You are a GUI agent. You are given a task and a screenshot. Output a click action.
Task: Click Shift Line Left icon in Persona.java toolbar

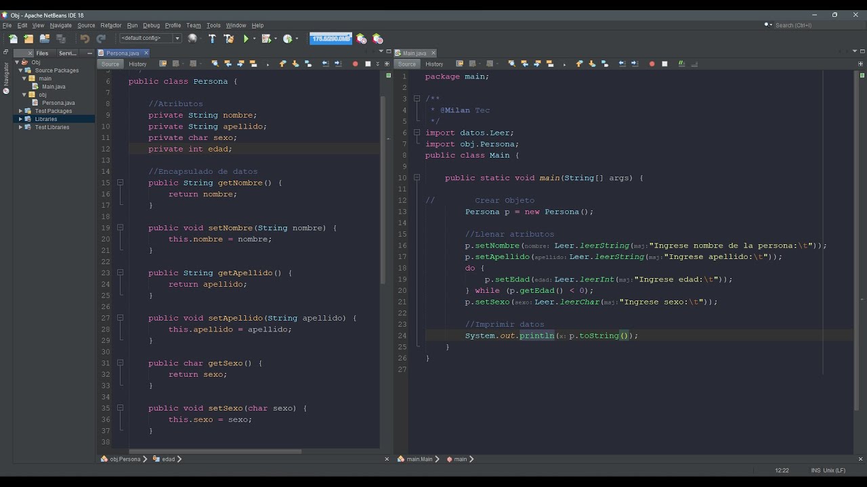pyautogui.click(x=325, y=64)
